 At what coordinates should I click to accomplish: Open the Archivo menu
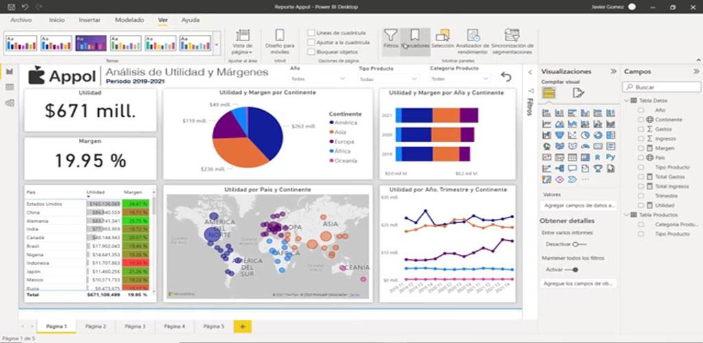pyautogui.click(x=21, y=20)
